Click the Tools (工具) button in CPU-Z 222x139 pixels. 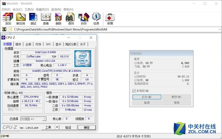[x=48, y=127]
